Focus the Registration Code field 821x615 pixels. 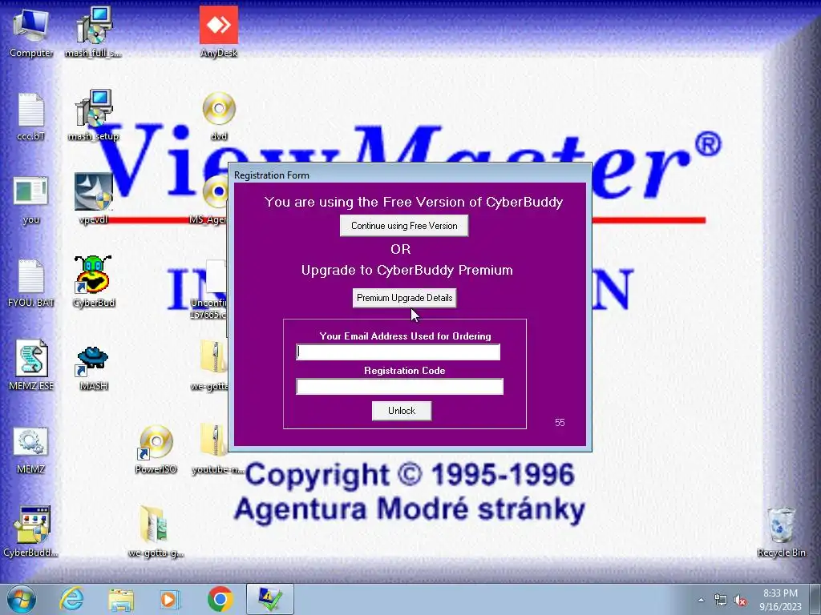399,387
